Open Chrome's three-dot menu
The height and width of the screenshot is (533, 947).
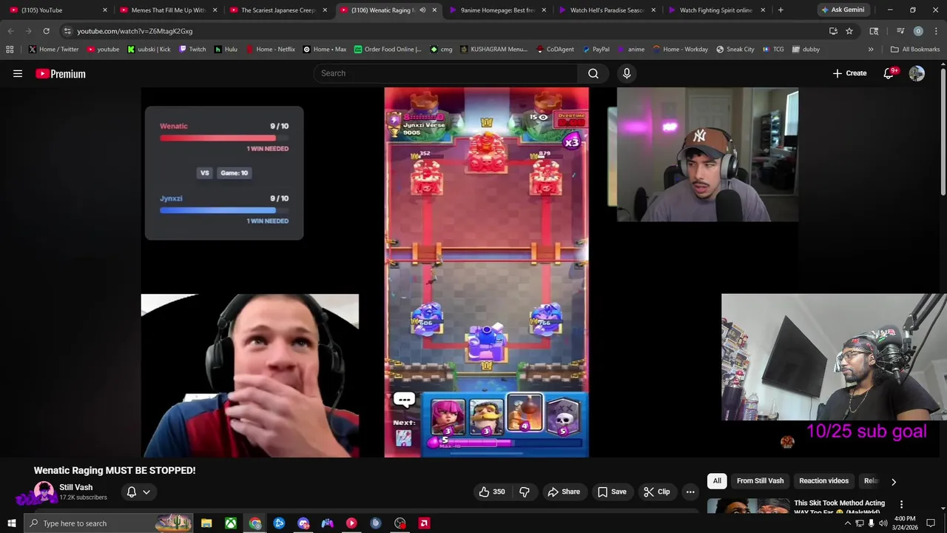[936, 31]
